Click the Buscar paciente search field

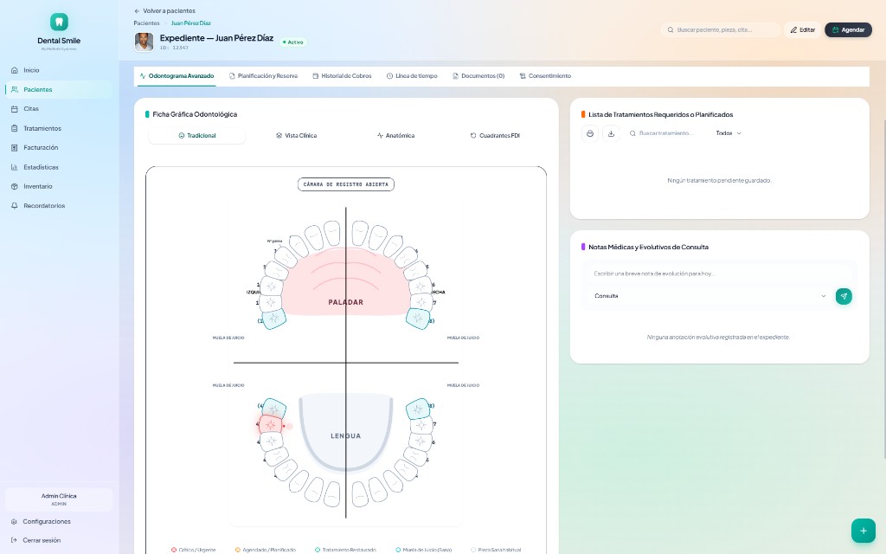(721, 30)
